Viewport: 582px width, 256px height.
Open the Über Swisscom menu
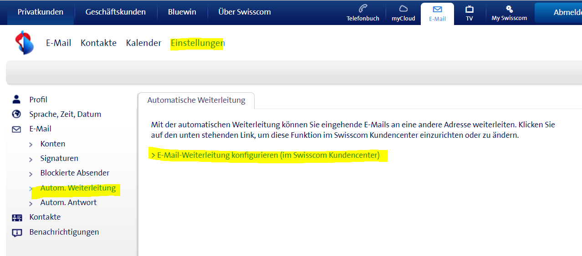(x=245, y=12)
